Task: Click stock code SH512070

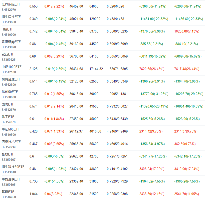Action: [9, 10]
